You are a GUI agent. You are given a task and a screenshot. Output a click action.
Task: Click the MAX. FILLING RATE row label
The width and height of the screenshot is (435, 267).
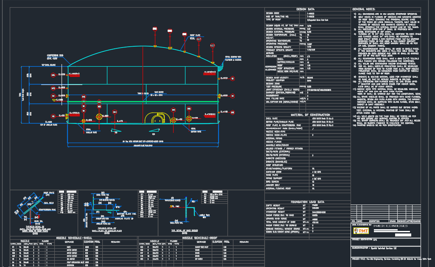coord(275,98)
